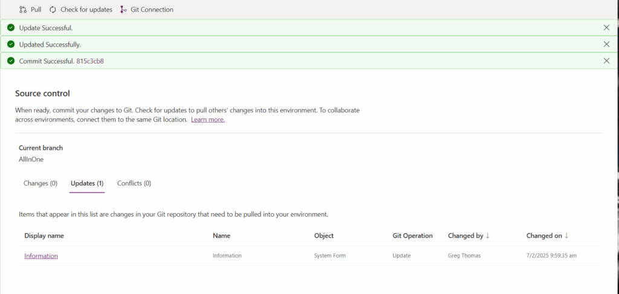Click the Check for updates refresh icon
The width and height of the screenshot is (619, 294).
[53, 10]
